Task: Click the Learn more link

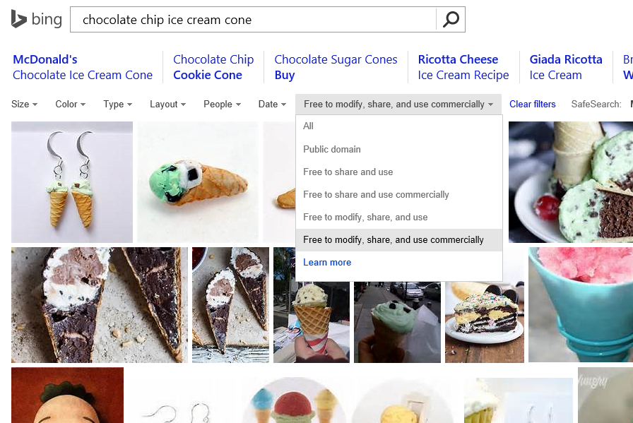Action: click(327, 262)
